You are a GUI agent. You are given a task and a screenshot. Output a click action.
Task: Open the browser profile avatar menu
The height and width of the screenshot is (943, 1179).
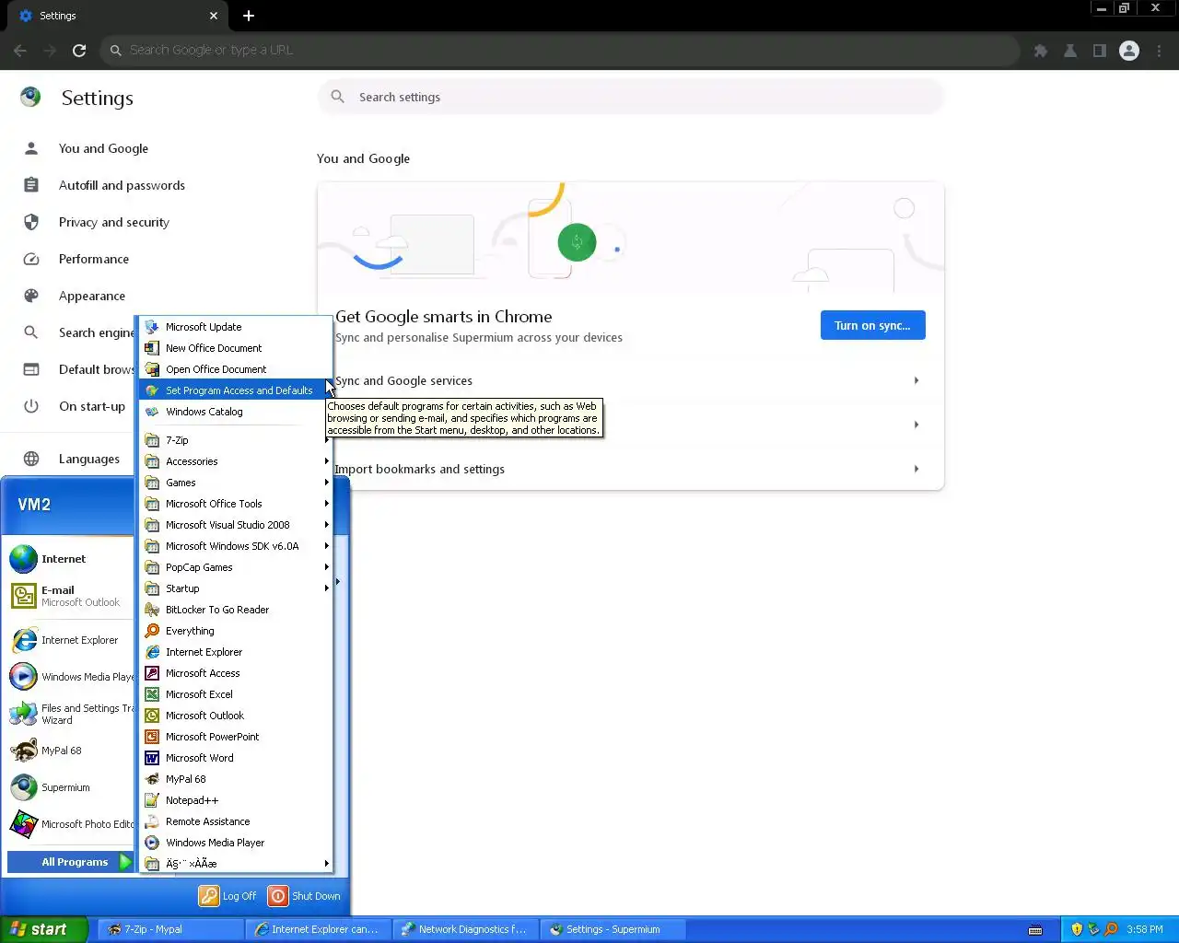pos(1129,51)
